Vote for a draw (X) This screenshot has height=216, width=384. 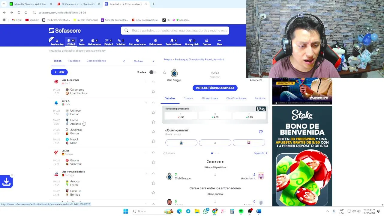215,143
